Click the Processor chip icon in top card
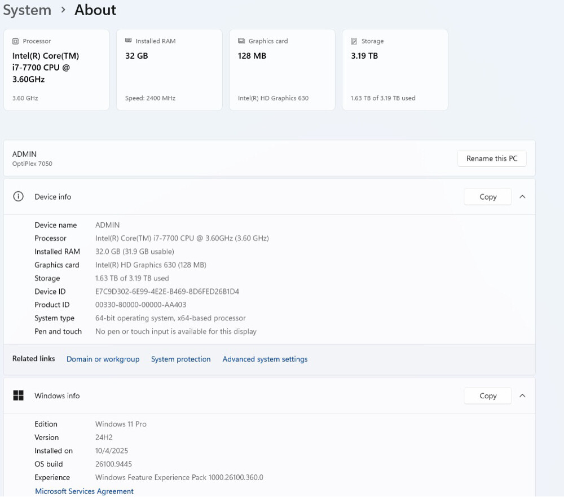 [15, 41]
